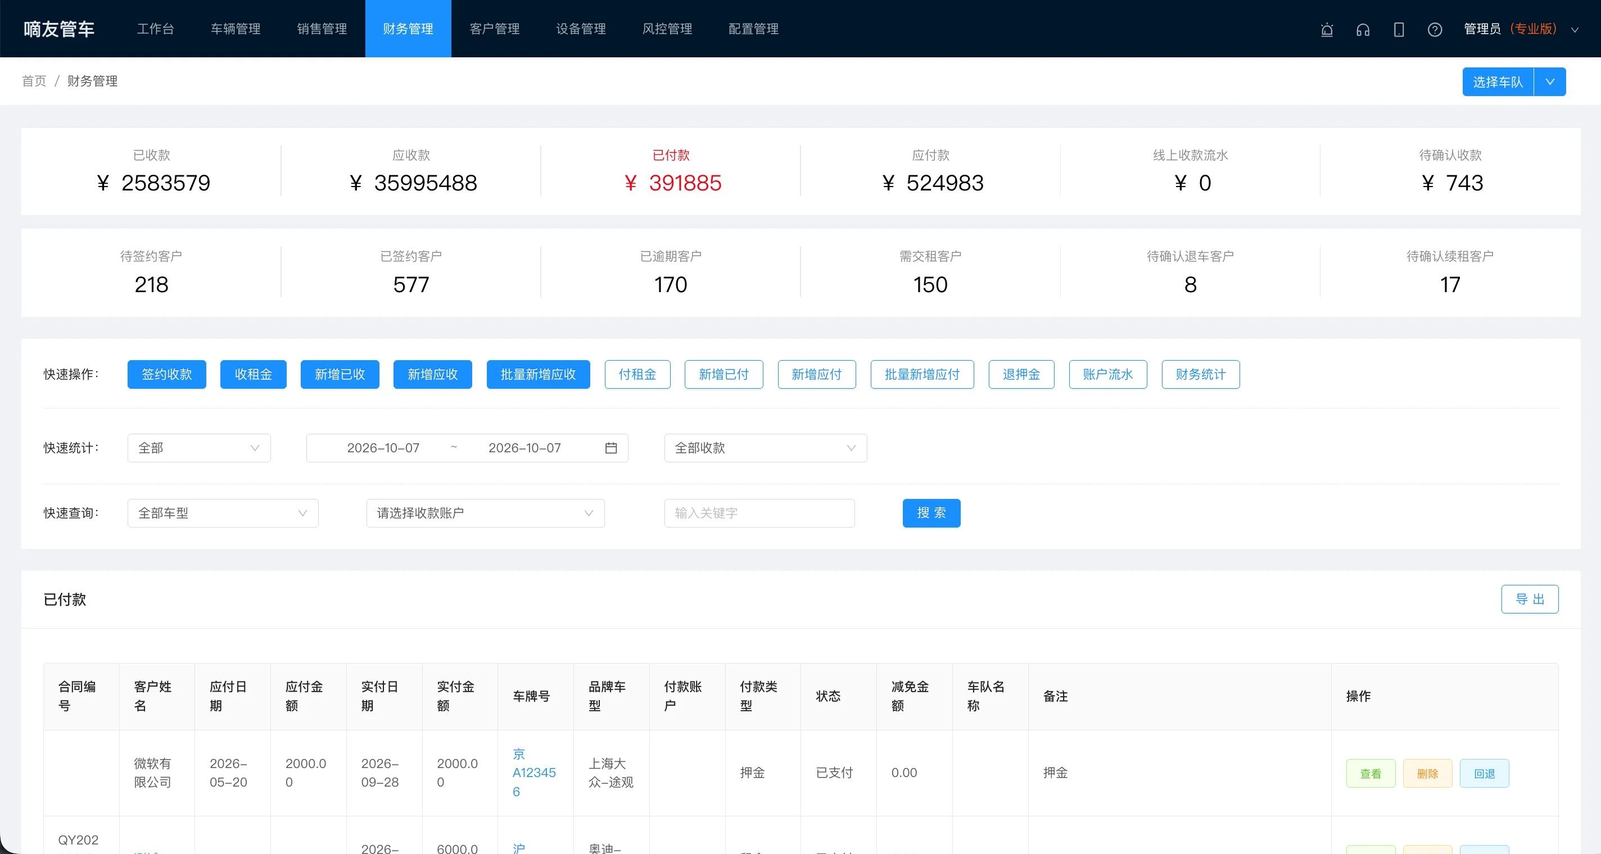
Task: Open the 全部收款 dropdown
Action: pyautogui.click(x=766, y=448)
